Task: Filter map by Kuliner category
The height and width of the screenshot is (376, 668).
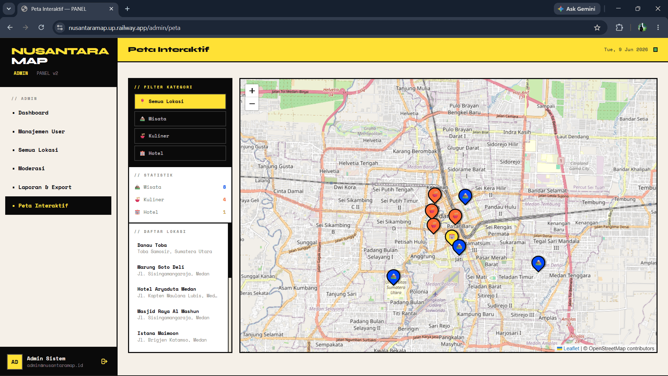Action: [x=180, y=136]
